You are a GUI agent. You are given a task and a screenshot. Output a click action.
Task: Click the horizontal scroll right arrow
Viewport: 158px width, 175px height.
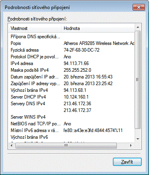click(x=131, y=145)
